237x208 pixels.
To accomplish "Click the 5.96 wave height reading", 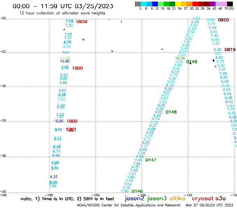I will 172,78.
